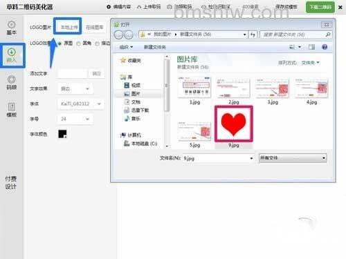Open the 在线图库 online gallery button

(x=94, y=27)
